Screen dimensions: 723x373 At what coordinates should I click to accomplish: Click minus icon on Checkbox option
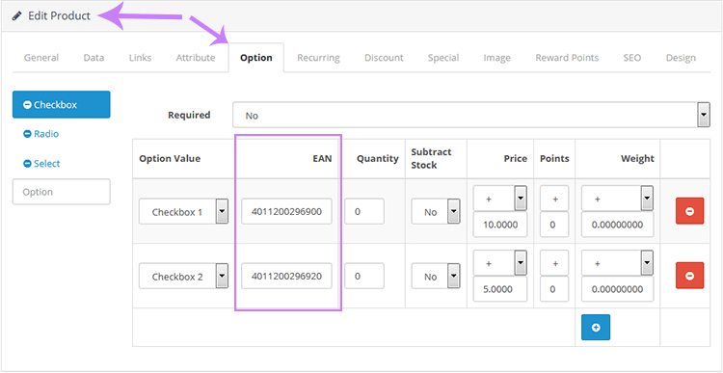27,105
